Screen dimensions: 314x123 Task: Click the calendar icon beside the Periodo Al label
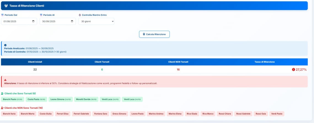pos(41,15)
